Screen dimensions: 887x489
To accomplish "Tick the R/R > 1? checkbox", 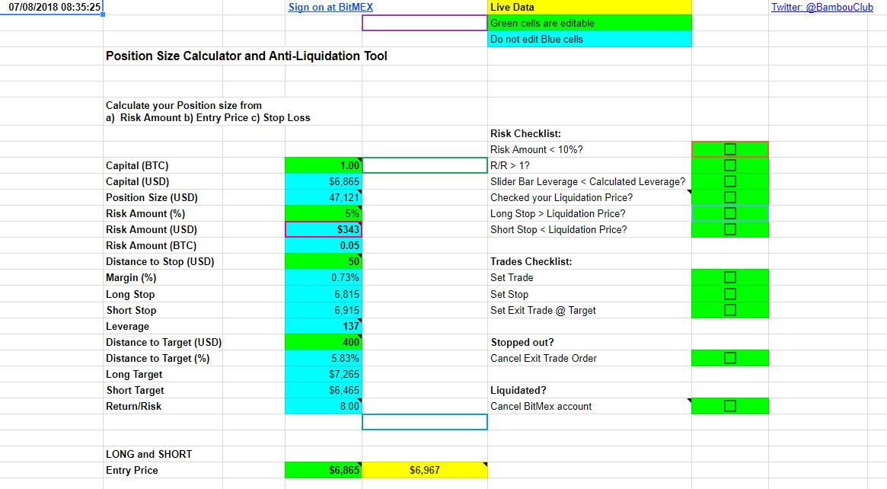I will (x=729, y=165).
